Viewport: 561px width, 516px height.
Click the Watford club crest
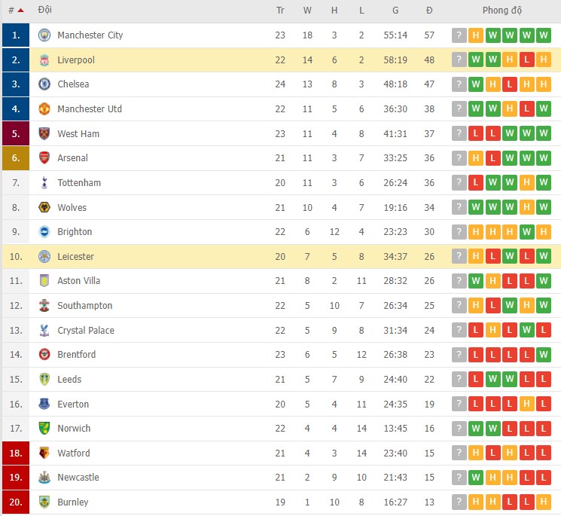click(x=44, y=453)
